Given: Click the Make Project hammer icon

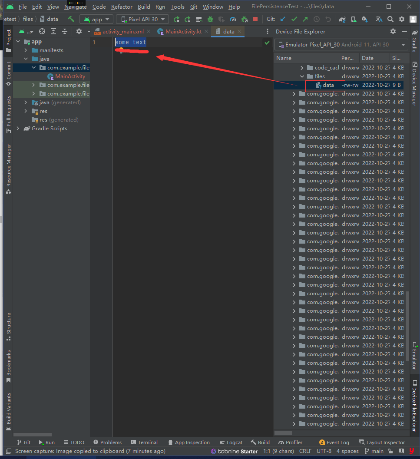Looking at the screenshot, I should (71, 19).
